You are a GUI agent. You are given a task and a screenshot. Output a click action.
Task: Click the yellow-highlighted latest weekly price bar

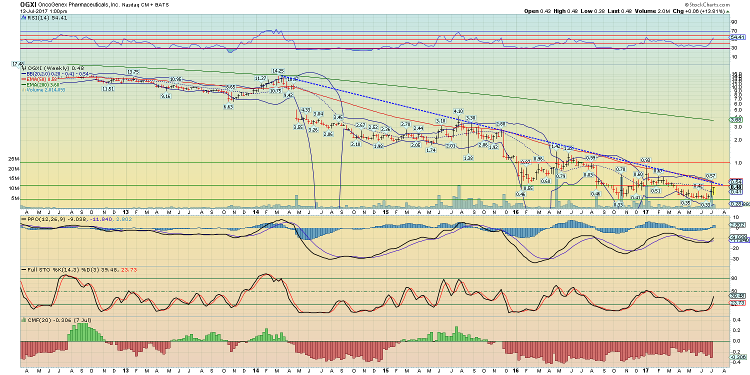click(x=714, y=190)
